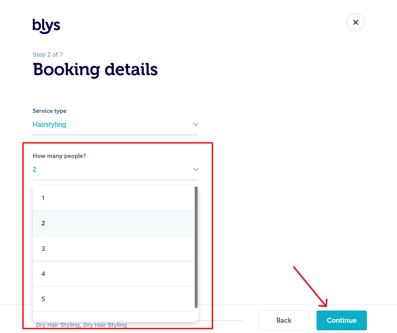Select Hairstyling service type field

pos(116,124)
